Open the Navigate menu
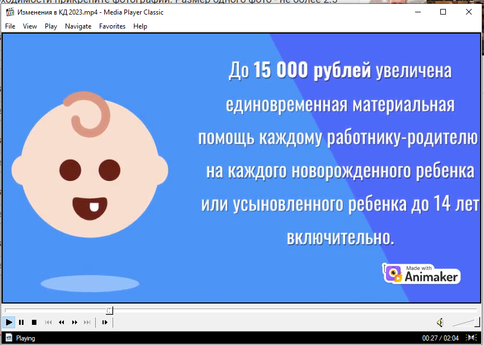The width and height of the screenshot is (484, 345). [x=78, y=26]
